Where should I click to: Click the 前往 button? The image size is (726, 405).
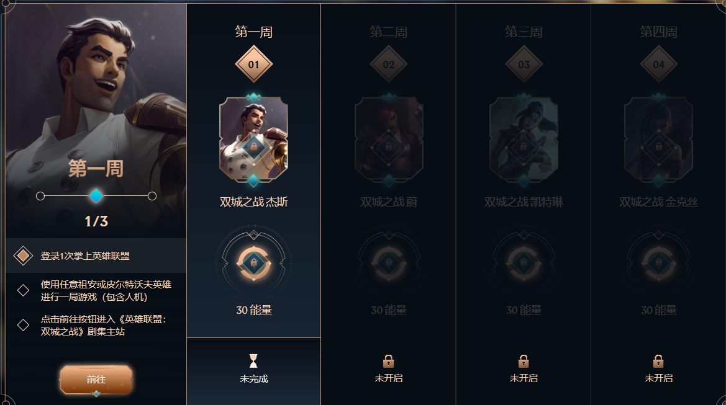point(96,380)
